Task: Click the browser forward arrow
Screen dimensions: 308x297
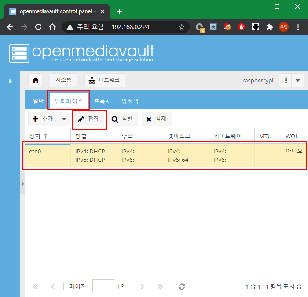Action: [24, 27]
